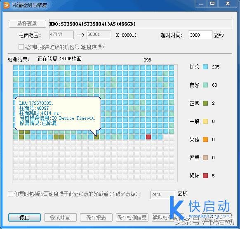Click the orange 欠佳 legend swatch
The width and height of the screenshot is (240, 229).
click(205, 139)
